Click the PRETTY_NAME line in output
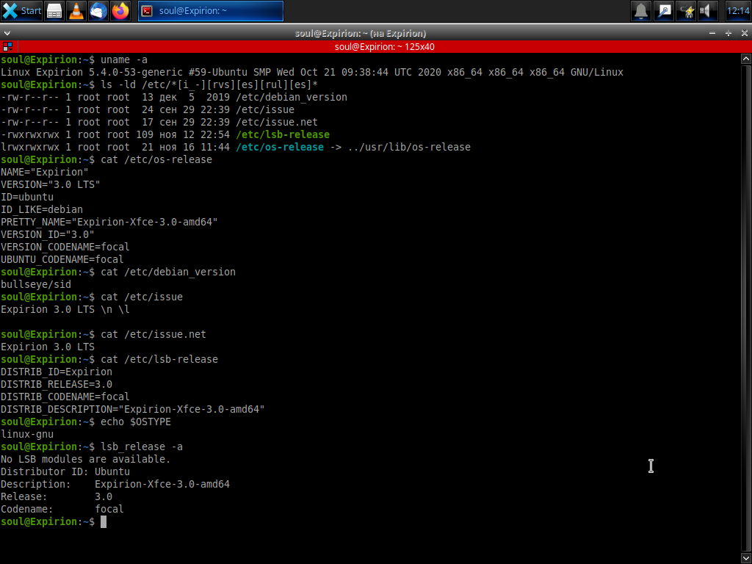 109,222
